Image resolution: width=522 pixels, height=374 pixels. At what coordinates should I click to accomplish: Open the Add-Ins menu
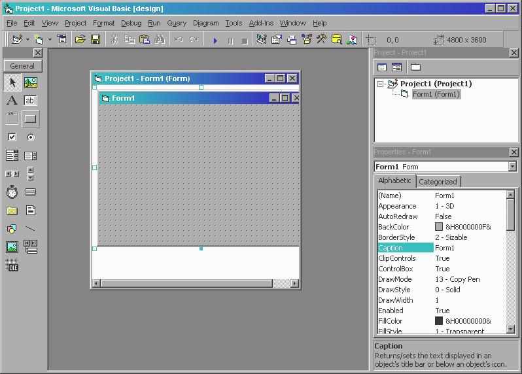tap(261, 23)
